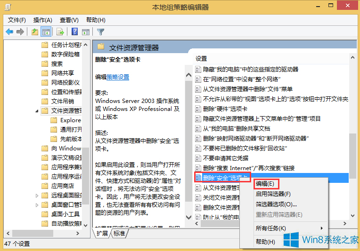Click the Back arrow toolbar icon

[x=9, y=32]
